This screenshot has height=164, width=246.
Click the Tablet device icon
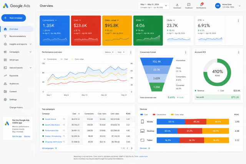[142, 140]
